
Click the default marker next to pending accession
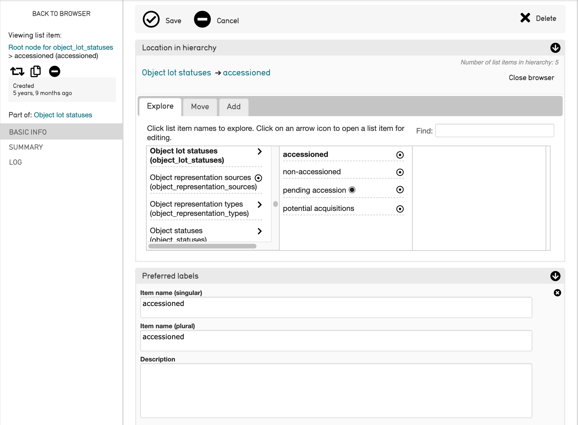[x=352, y=190]
